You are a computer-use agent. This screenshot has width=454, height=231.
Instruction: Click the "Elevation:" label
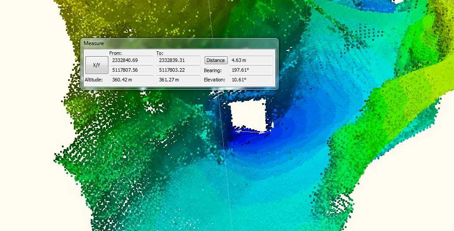pyautogui.click(x=214, y=80)
